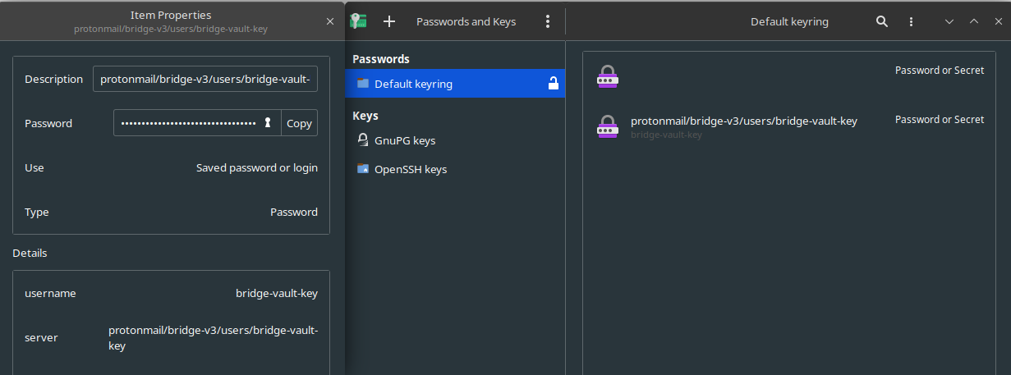Select GnuPG keys in the sidebar
This screenshot has width=1011, height=375.
pos(405,140)
